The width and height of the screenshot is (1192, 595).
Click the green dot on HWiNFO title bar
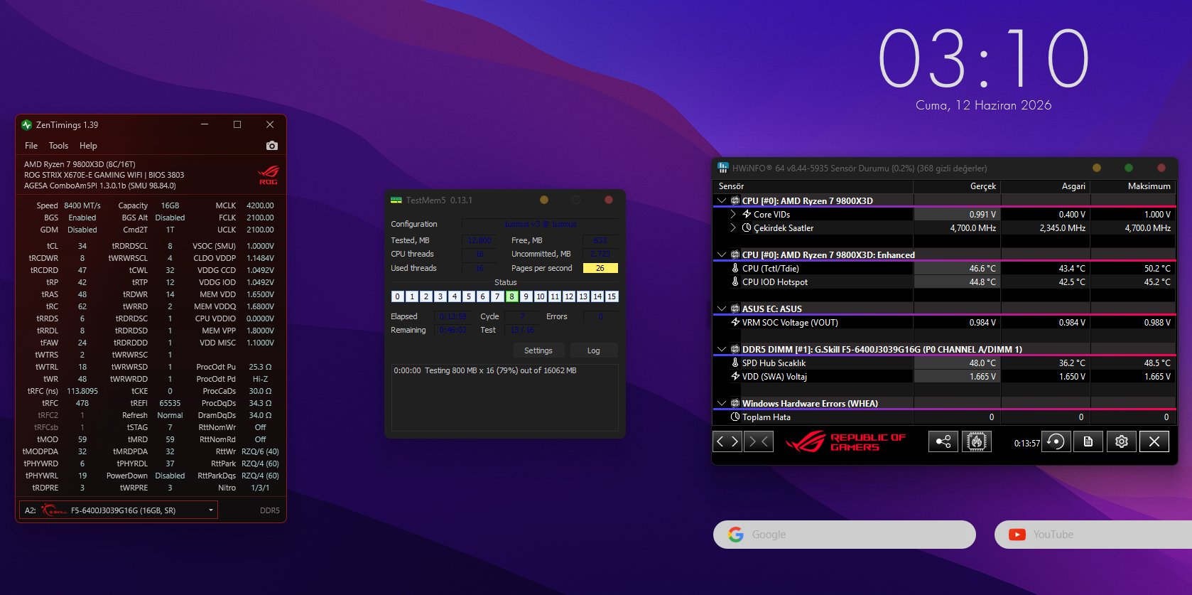tap(1129, 168)
